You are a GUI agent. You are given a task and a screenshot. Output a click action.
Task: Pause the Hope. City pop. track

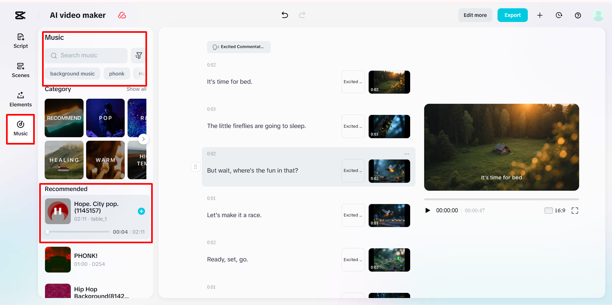click(x=58, y=211)
